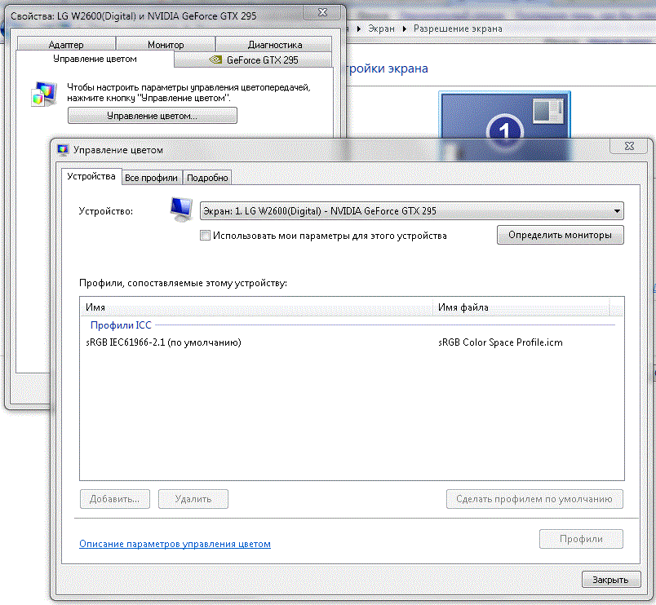
Task: Select monitor 1 thumbnail in background window
Action: [x=504, y=126]
